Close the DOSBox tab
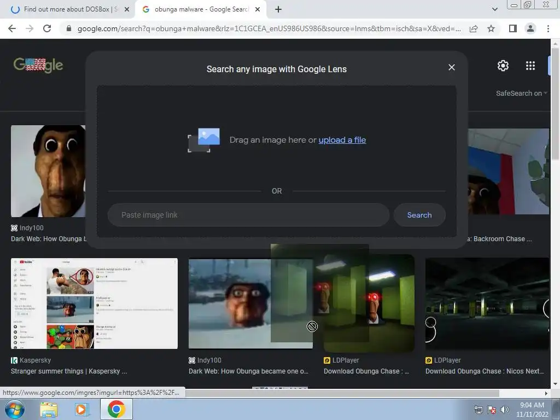Screen dimensions: 560x420 click(127, 10)
